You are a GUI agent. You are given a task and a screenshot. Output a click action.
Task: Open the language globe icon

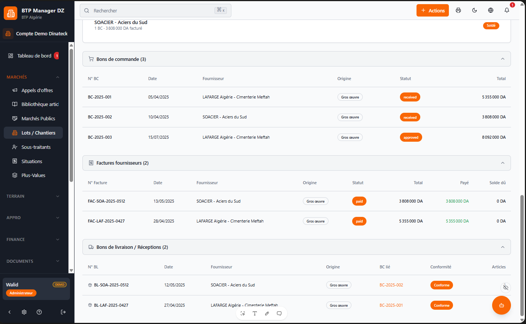(x=491, y=11)
